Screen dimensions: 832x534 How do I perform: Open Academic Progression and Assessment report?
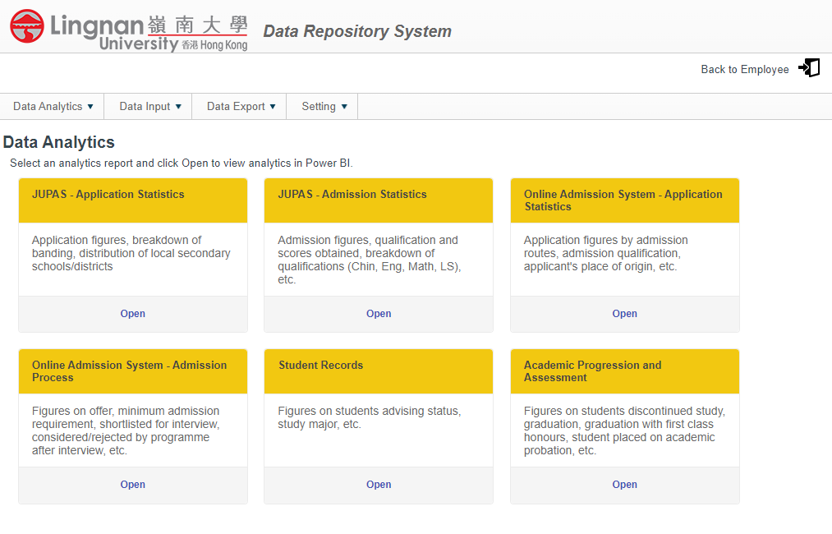coord(624,485)
